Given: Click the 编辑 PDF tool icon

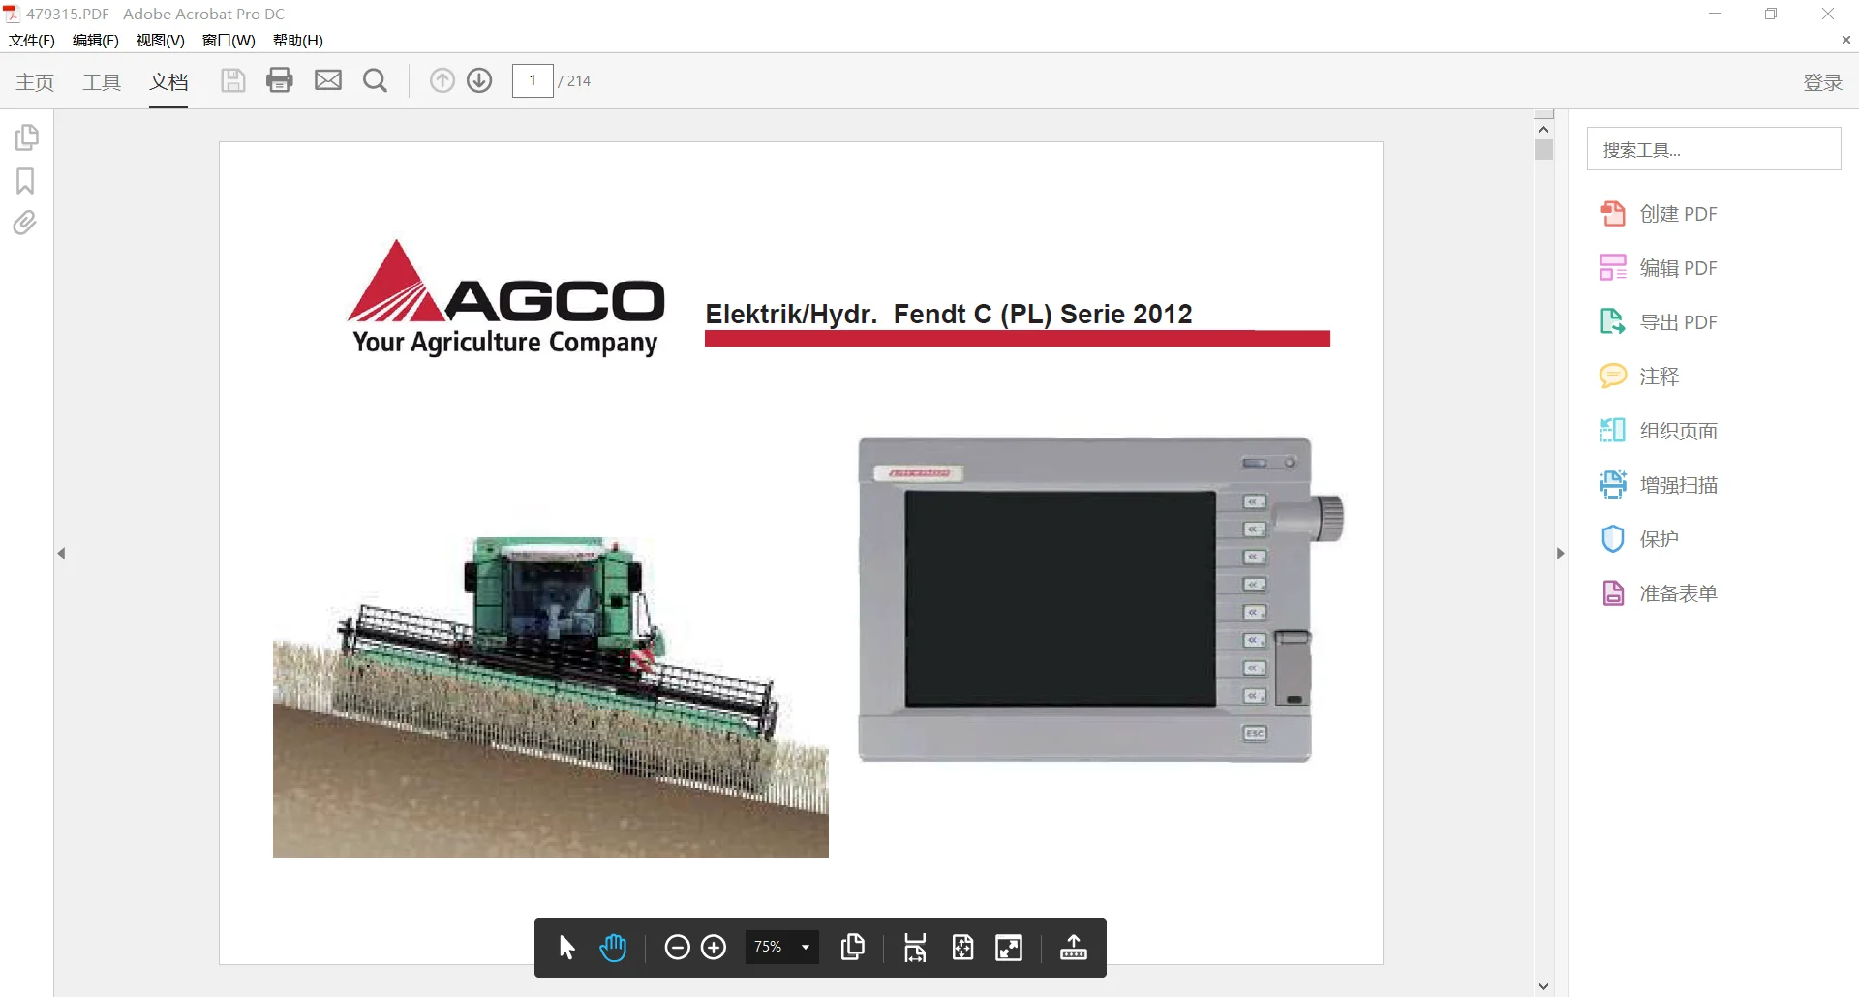Looking at the screenshot, I should point(1613,268).
